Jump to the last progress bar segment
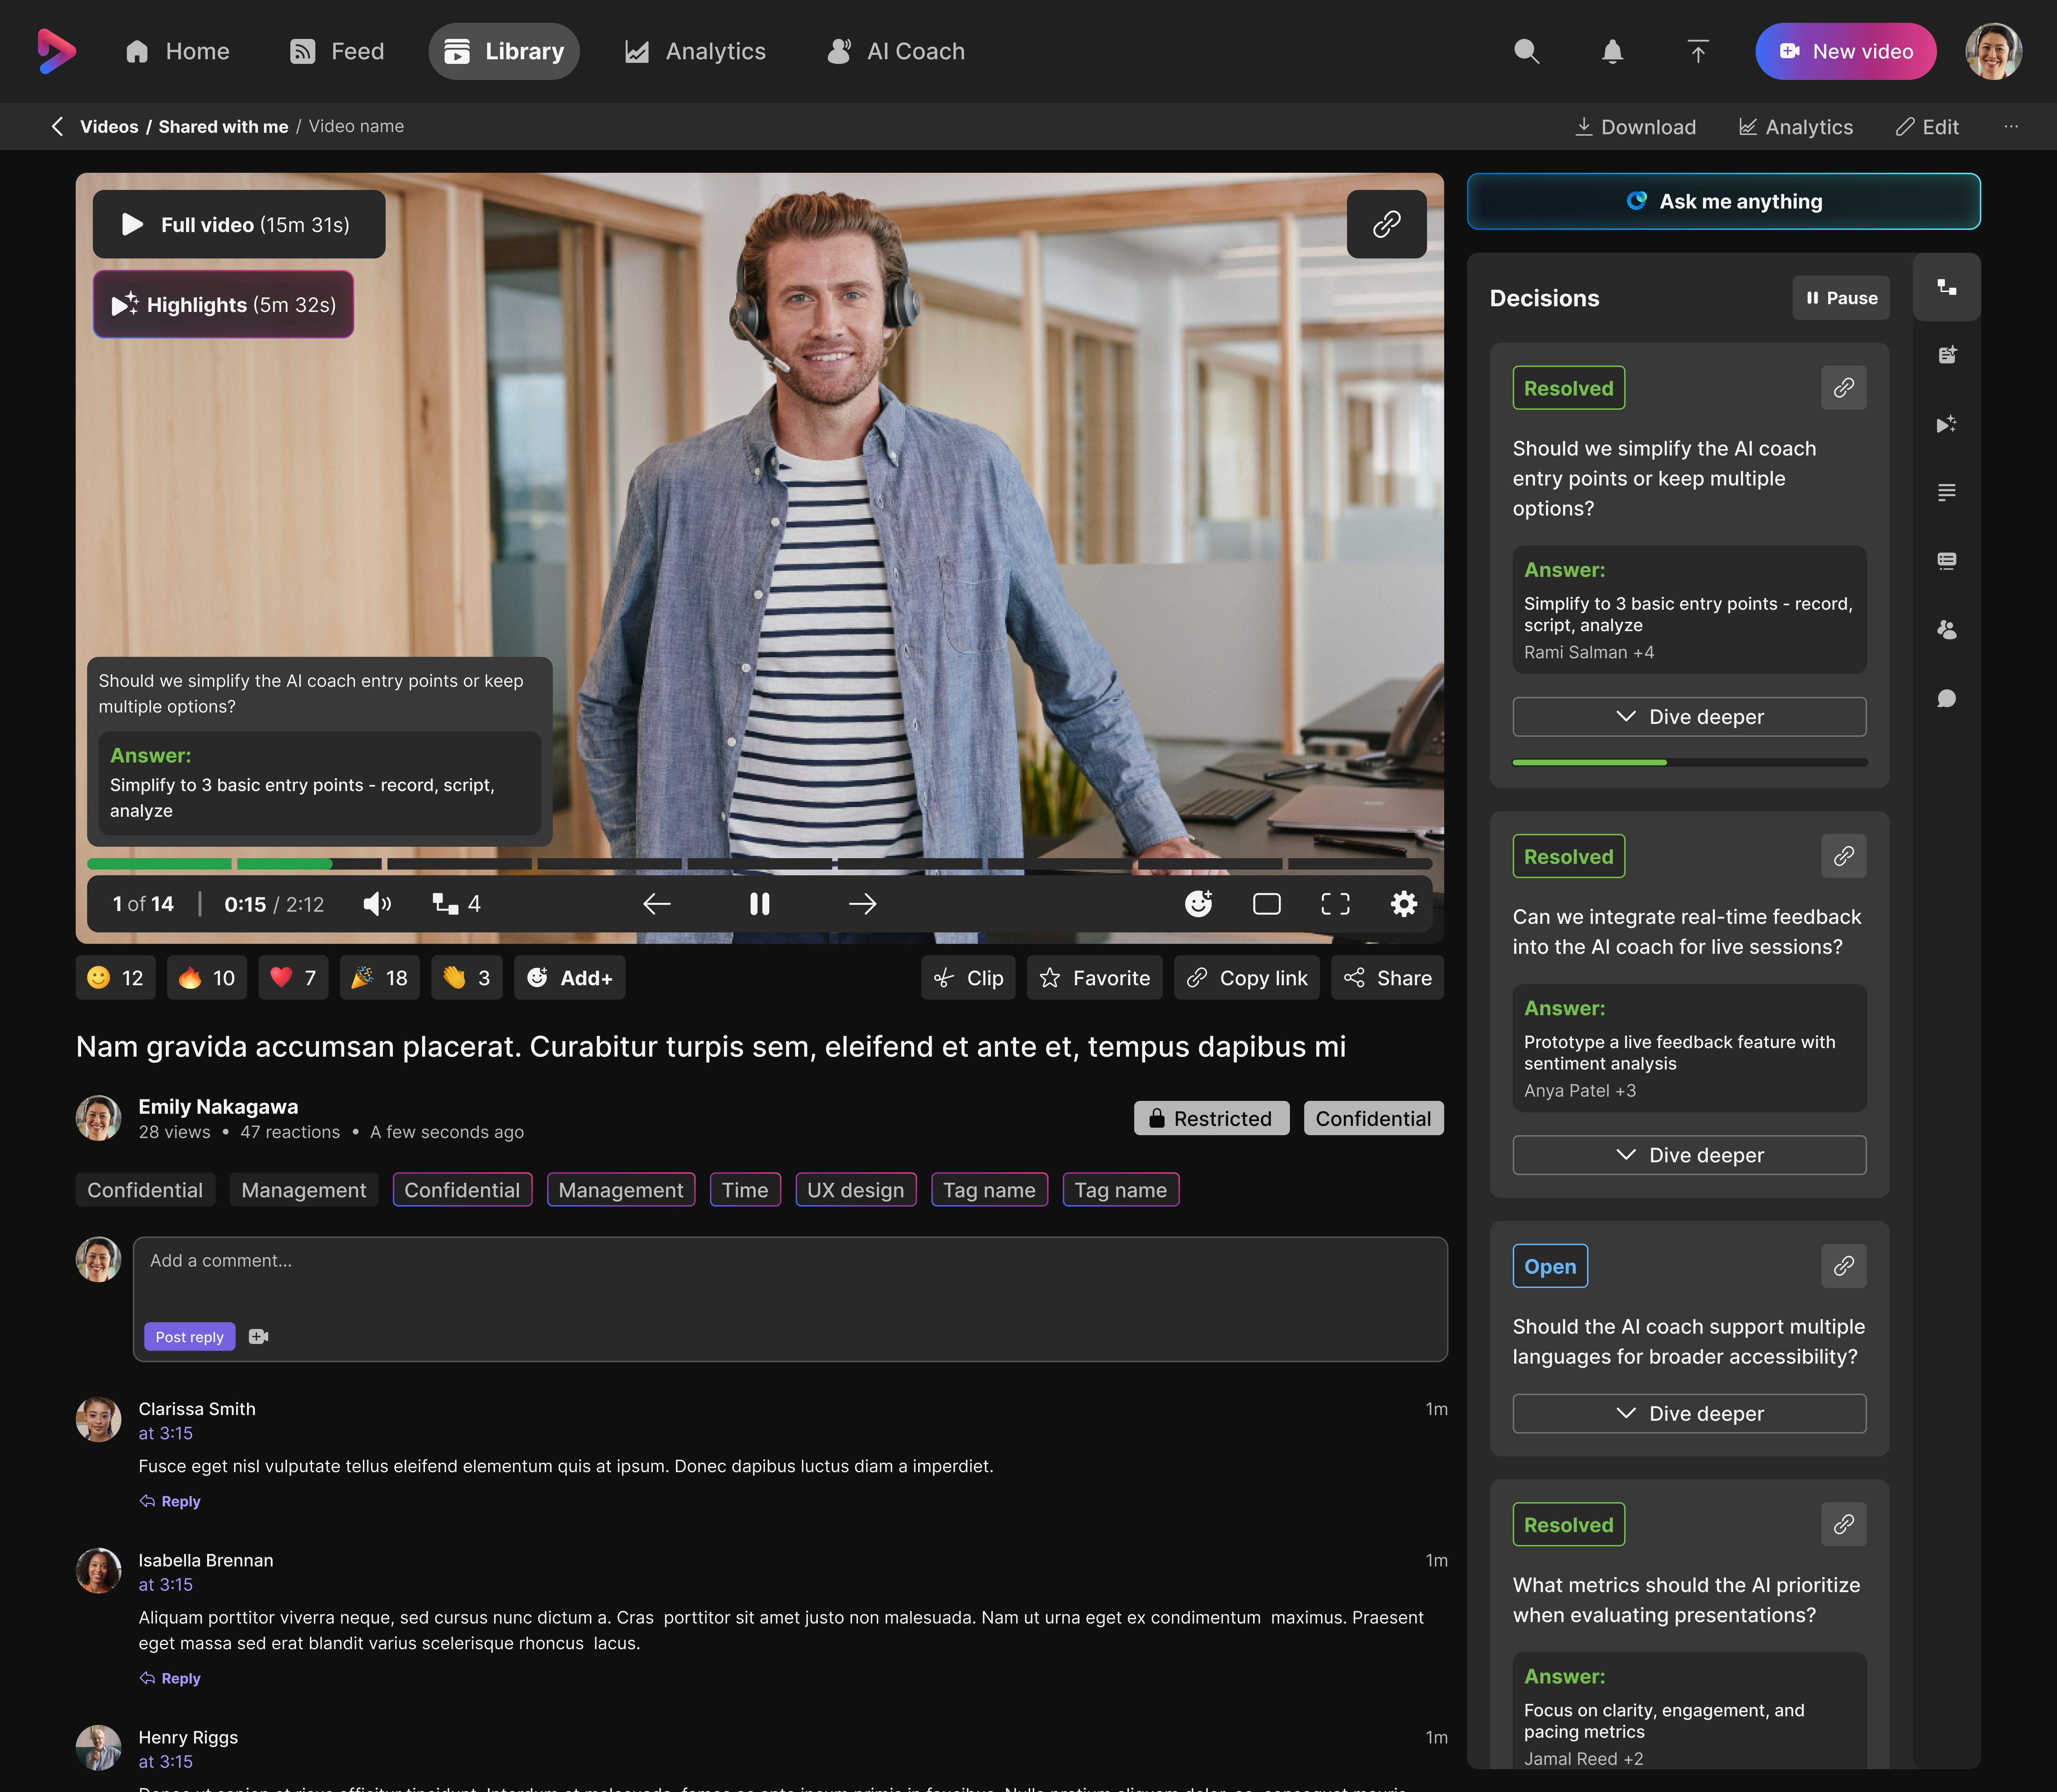Image resolution: width=2057 pixels, height=1792 pixels. coord(1360,863)
